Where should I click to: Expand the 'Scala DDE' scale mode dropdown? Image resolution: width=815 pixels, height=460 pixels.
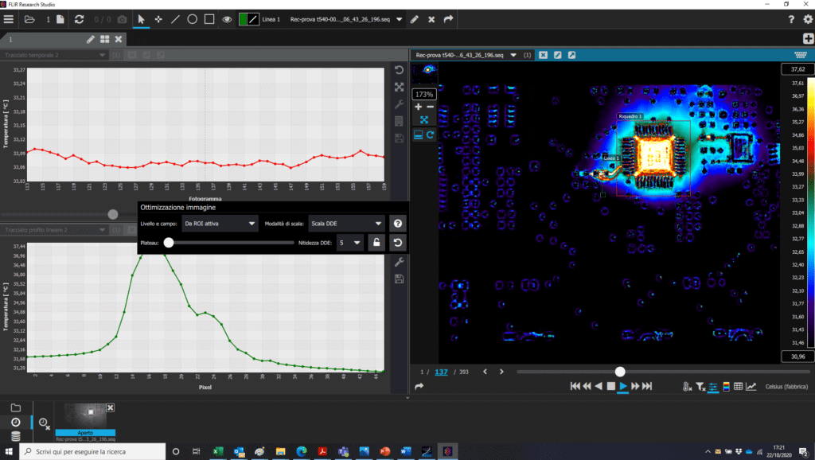pyautogui.click(x=346, y=224)
